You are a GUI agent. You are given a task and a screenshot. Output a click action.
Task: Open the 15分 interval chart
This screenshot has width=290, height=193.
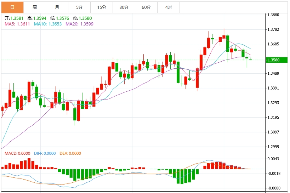[102, 7]
